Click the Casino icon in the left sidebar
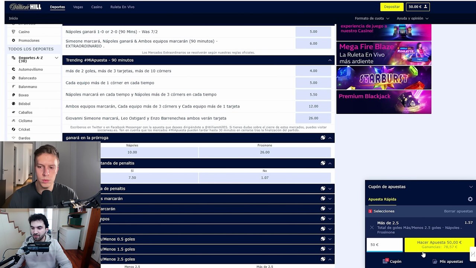476x268 pixels. tap(14, 32)
